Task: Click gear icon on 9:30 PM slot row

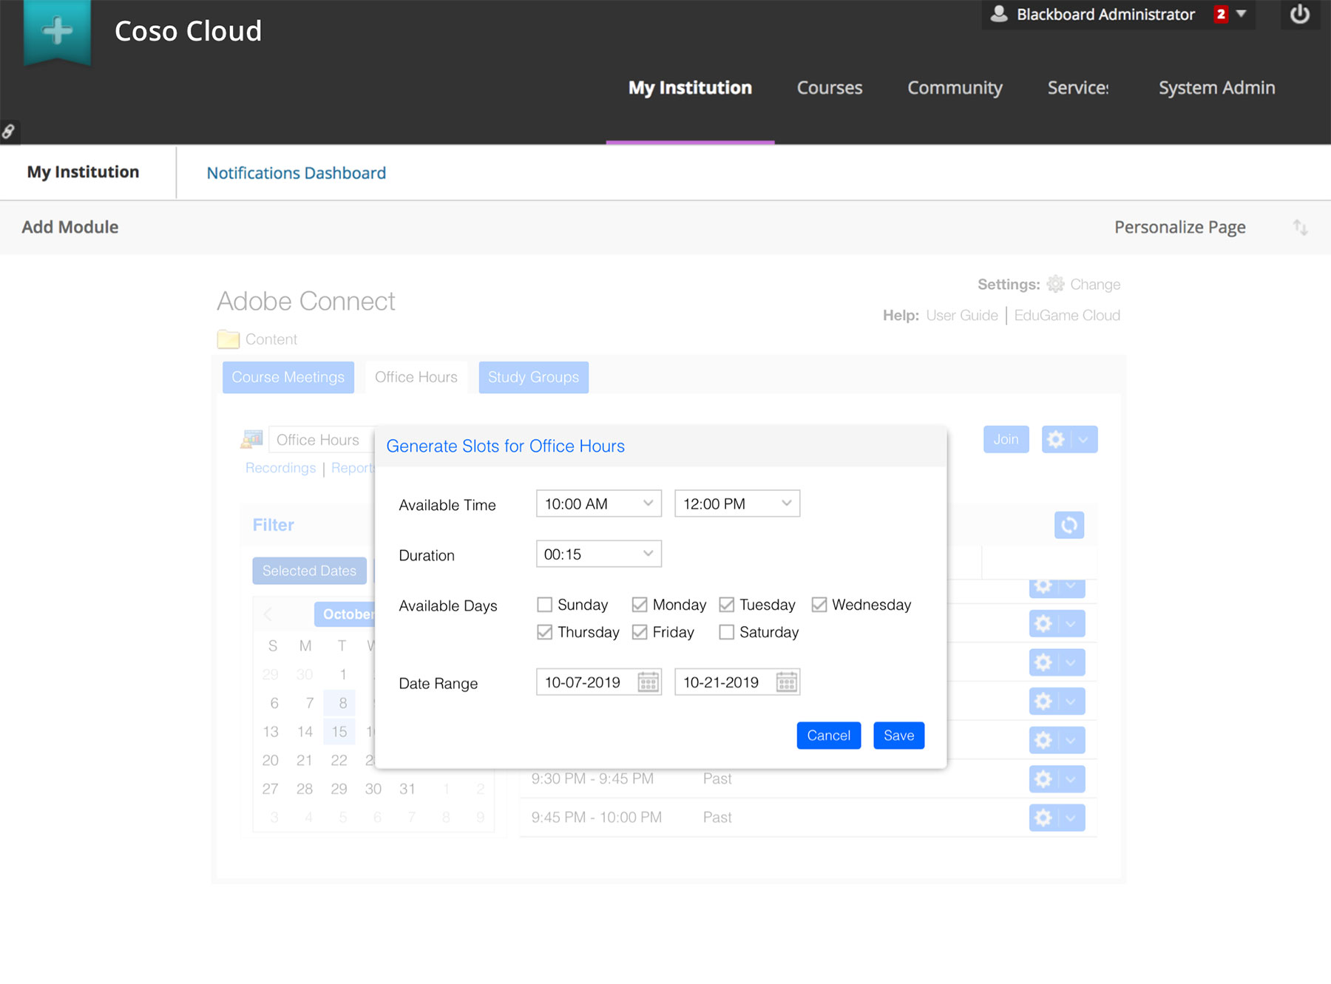Action: click(1043, 778)
